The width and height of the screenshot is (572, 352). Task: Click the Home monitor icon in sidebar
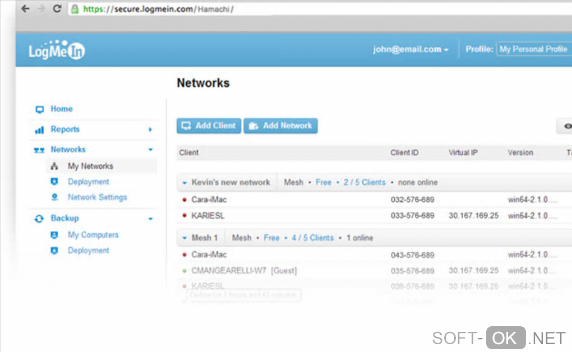39,109
